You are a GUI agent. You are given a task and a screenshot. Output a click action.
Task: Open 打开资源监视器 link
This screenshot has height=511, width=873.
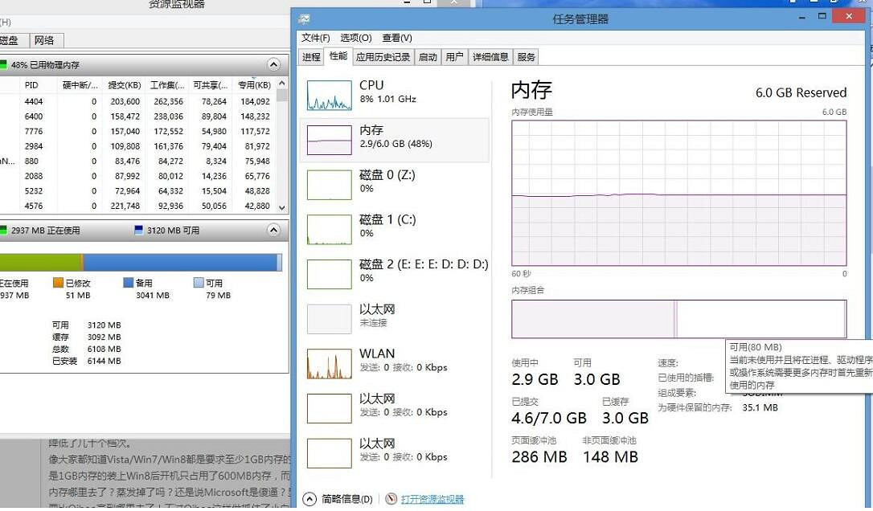coord(432,499)
